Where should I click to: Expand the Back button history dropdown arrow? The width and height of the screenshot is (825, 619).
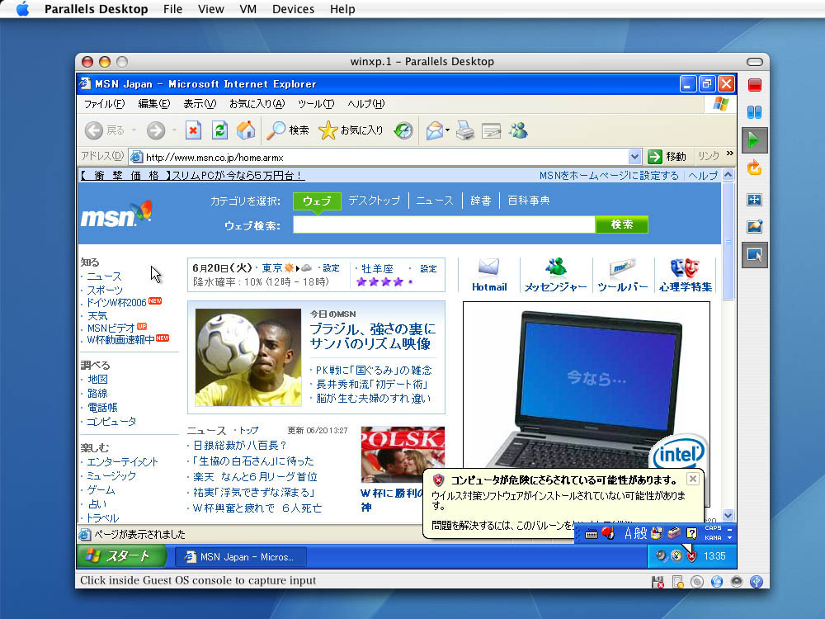pyautogui.click(x=132, y=130)
